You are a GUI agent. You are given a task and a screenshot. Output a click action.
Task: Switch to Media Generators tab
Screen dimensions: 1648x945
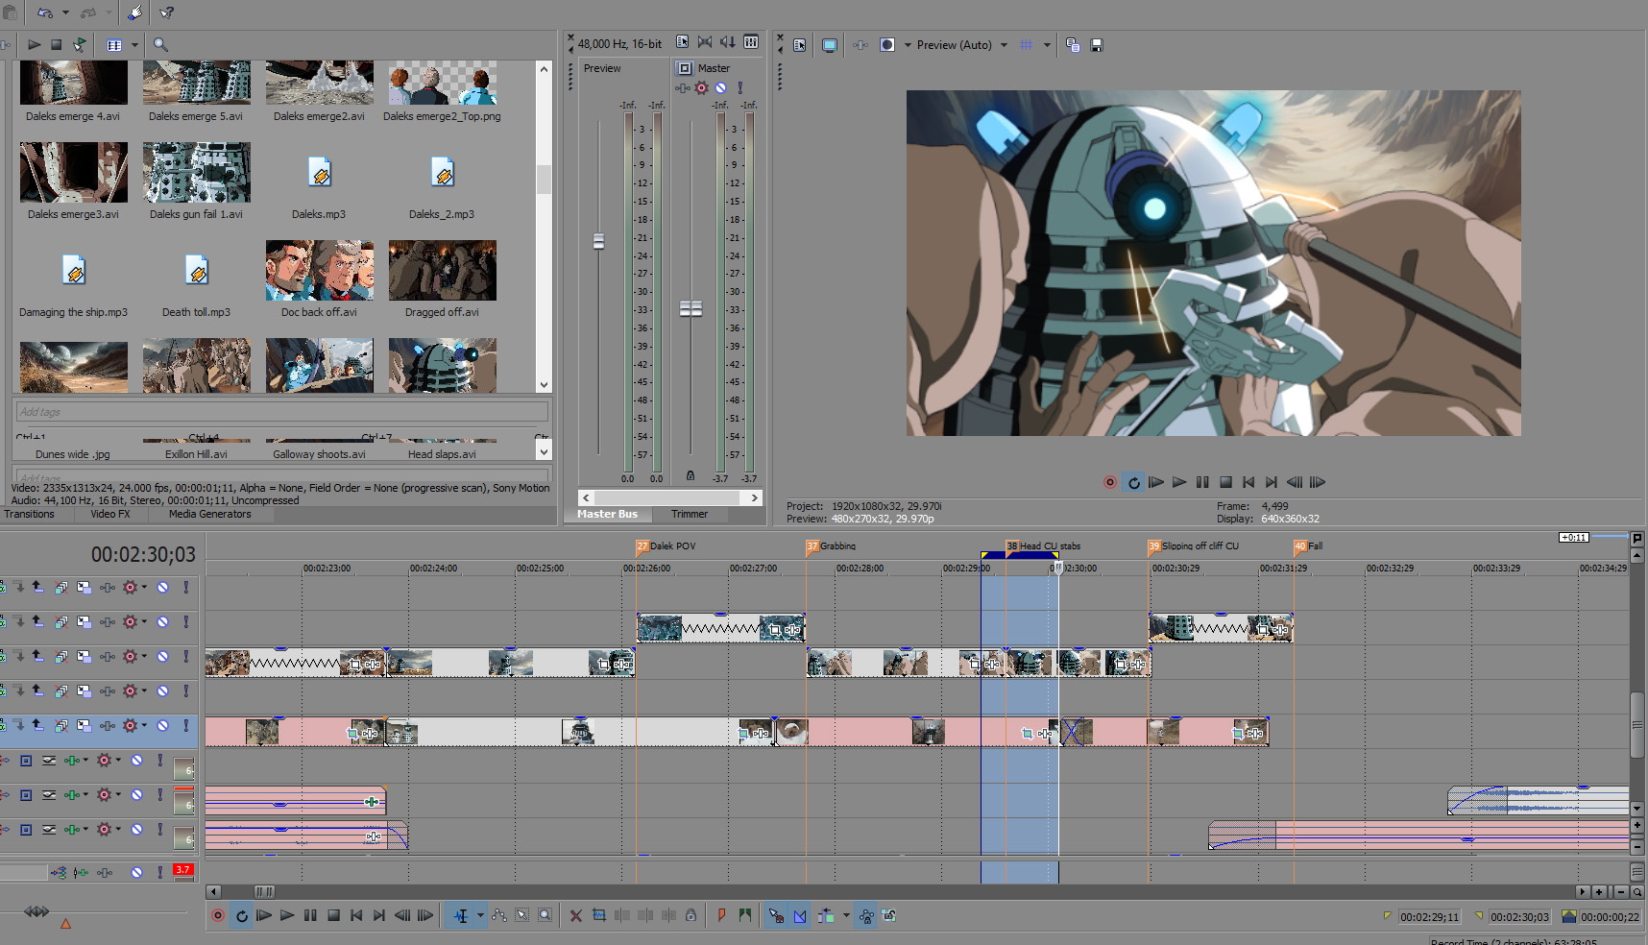[209, 514]
